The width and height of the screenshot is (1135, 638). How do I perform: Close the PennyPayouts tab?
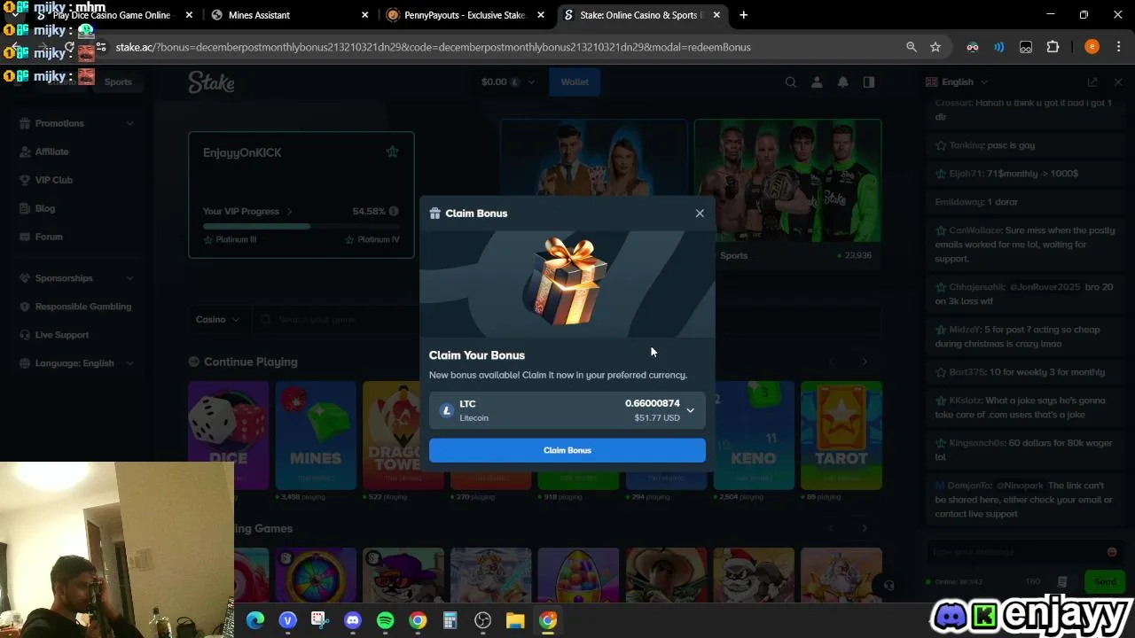point(541,15)
